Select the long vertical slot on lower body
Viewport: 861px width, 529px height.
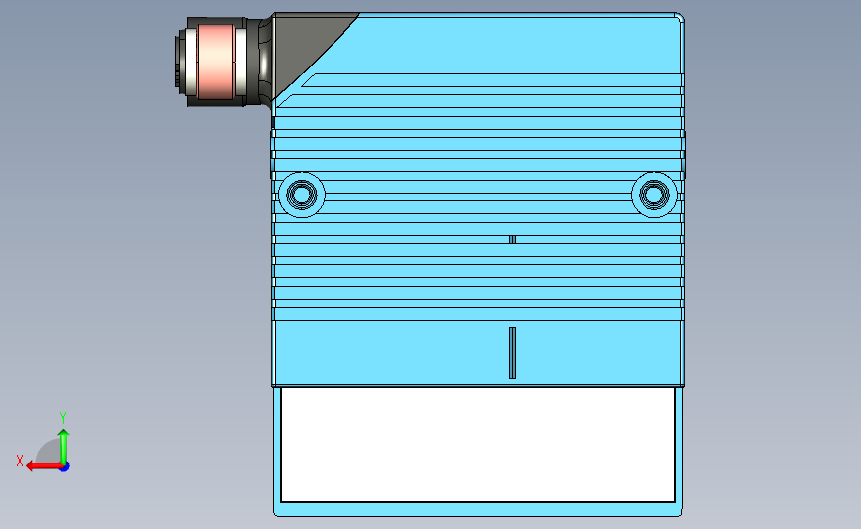click(x=512, y=353)
